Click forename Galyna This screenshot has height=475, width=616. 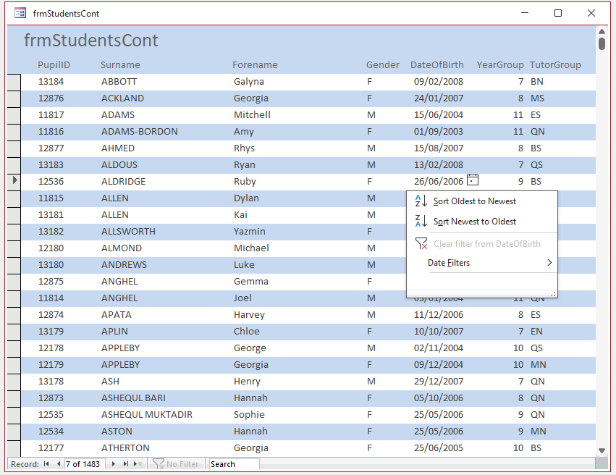click(x=249, y=82)
